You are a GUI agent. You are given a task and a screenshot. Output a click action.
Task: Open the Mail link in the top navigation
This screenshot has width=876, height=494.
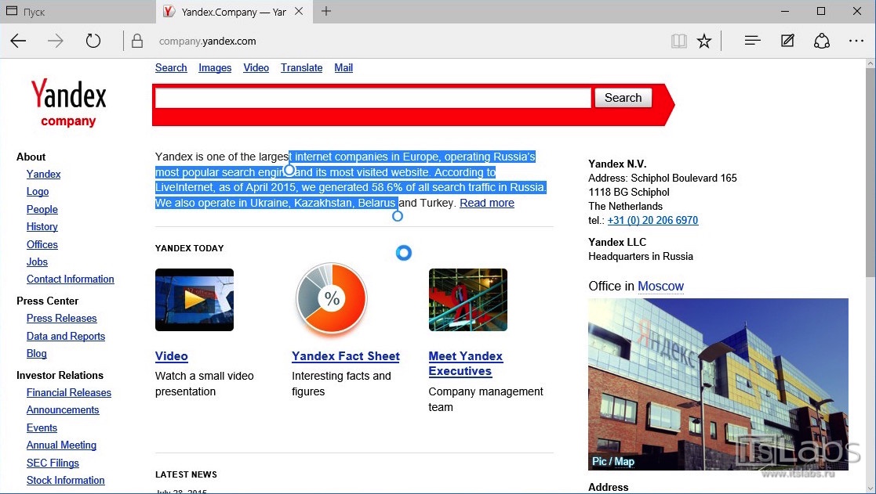pyautogui.click(x=343, y=68)
